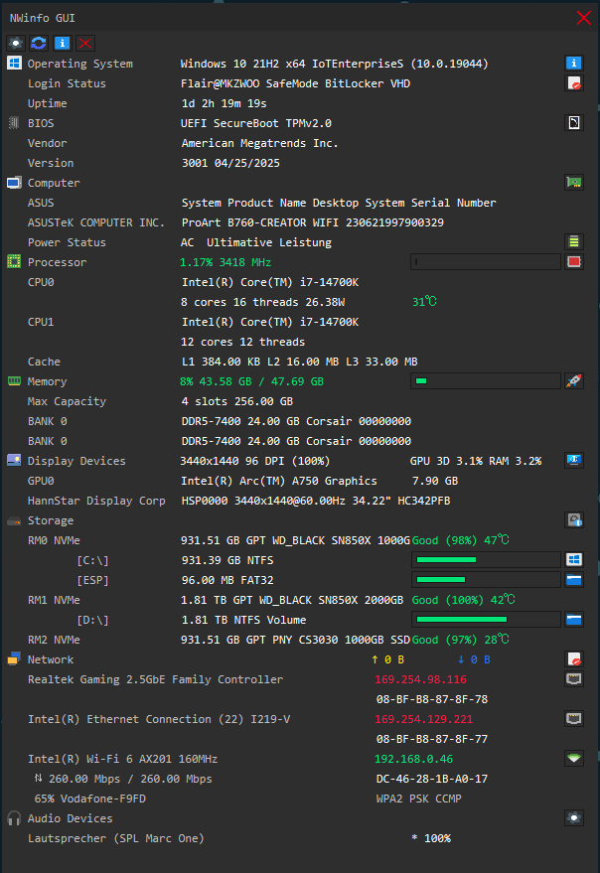Click the network icon beside Network label
Viewport: 600px width, 873px height.
tap(14, 659)
